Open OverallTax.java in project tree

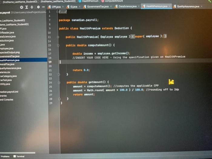point(7,64)
